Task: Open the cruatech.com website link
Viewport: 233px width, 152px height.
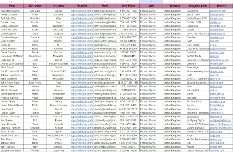Action: [217, 52]
